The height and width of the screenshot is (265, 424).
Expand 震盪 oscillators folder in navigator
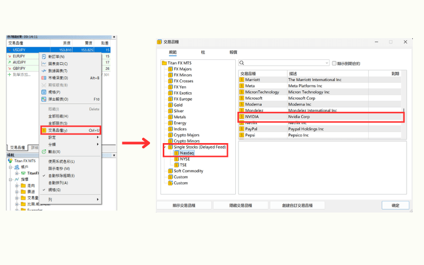click(17, 192)
